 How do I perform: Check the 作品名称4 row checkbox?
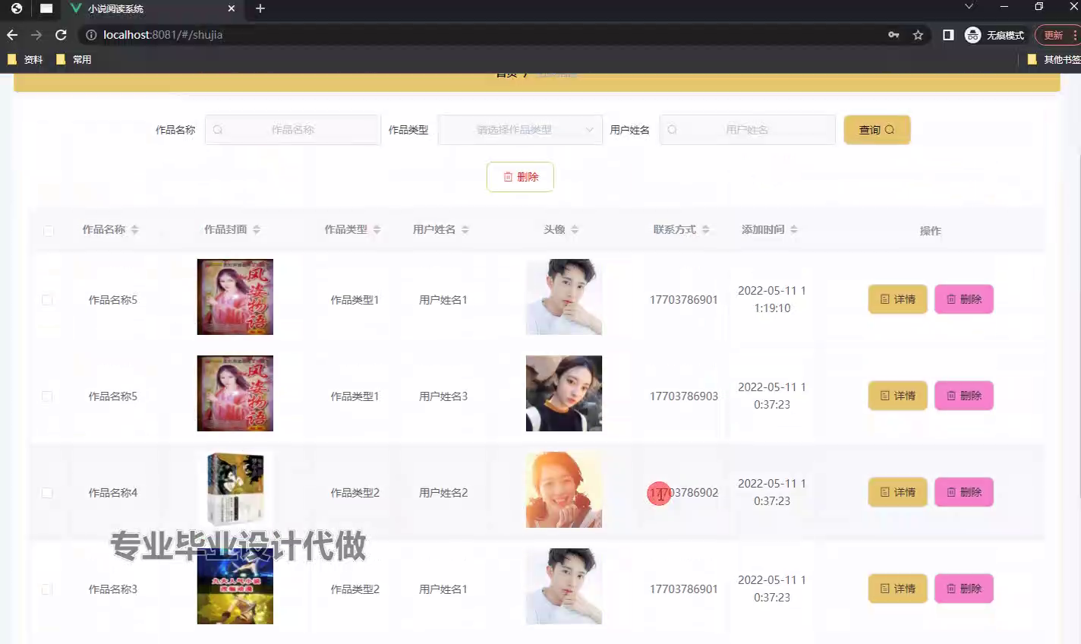(x=47, y=493)
